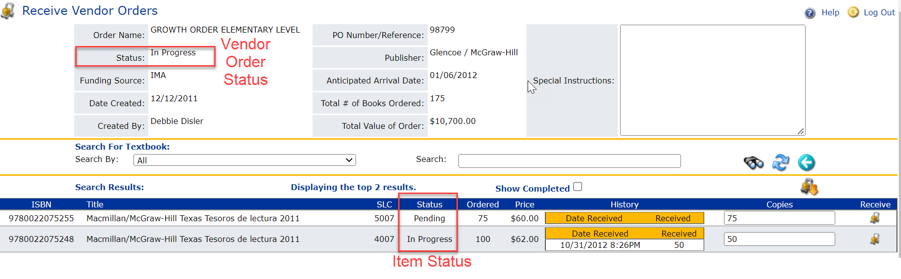Click the ordered quantity 100
This screenshot has height=279, width=901.
[x=483, y=239]
